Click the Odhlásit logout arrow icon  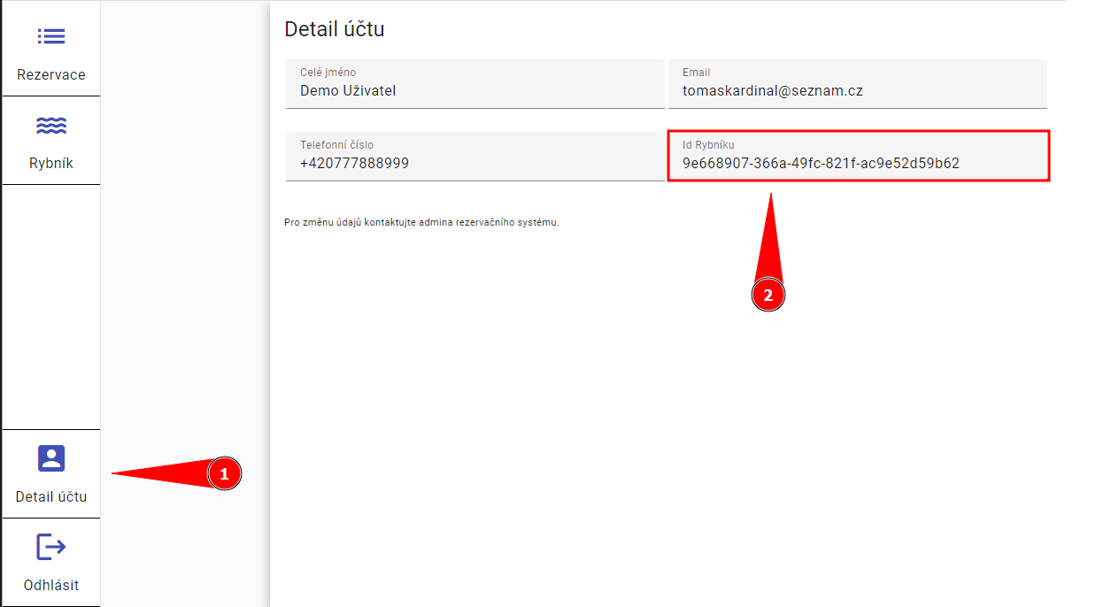(x=50, y=548)
